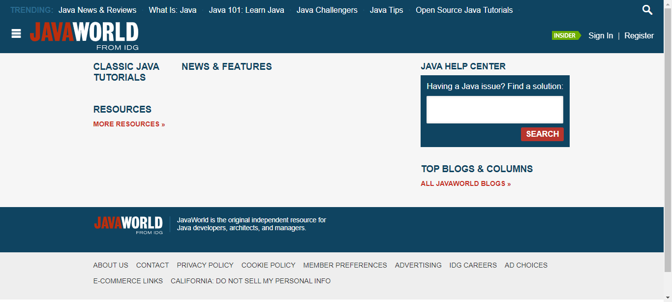Screen dimensions: 672x302
Task: Open Top Blogs & Columns heading
Action: 477,169
